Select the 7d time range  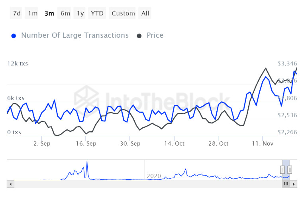click(x=16, y=13)
